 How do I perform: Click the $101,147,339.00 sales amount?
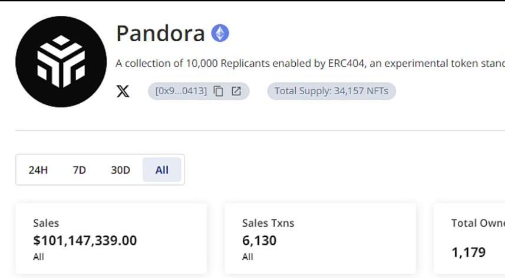point(85,240)
